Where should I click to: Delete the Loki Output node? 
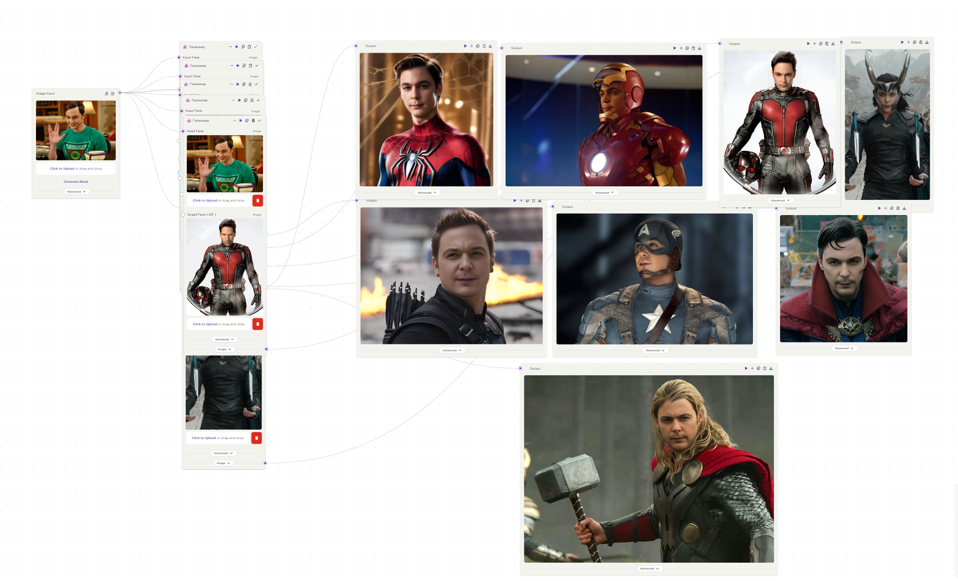[921, 42]
